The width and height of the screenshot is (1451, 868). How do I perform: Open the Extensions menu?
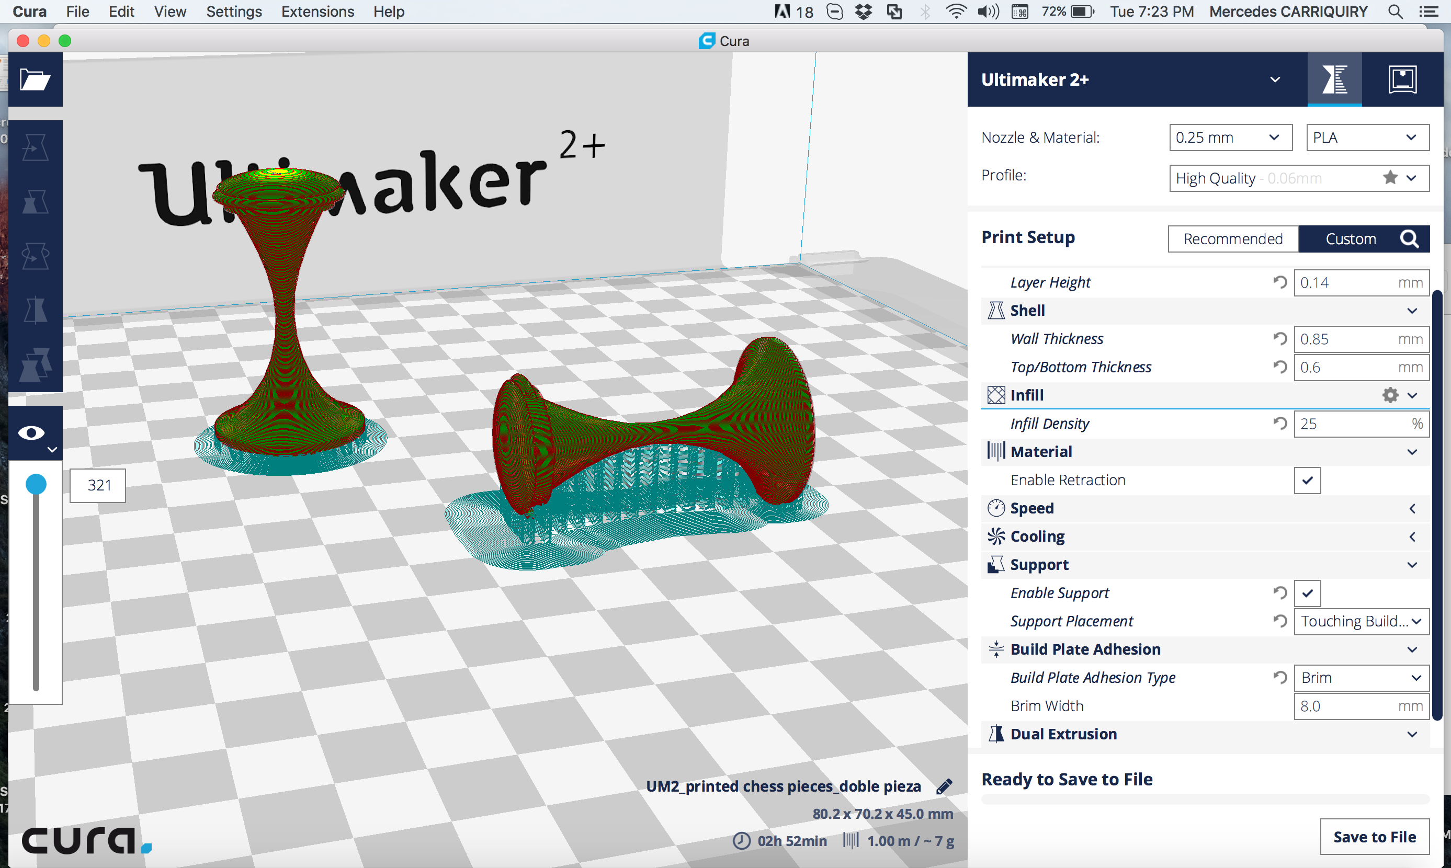318,12
